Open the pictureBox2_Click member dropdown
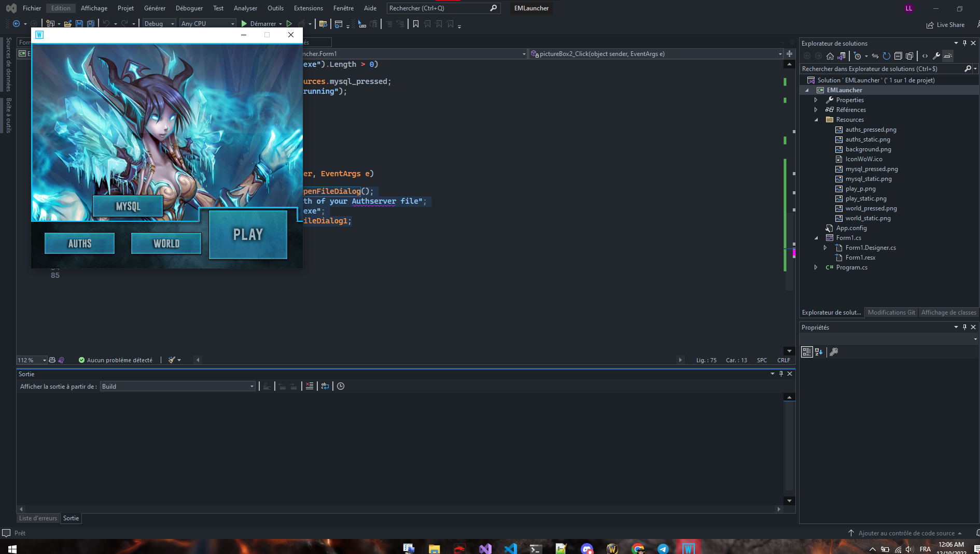This screenshot has width=980, height=554. click(x=656, y=54)
